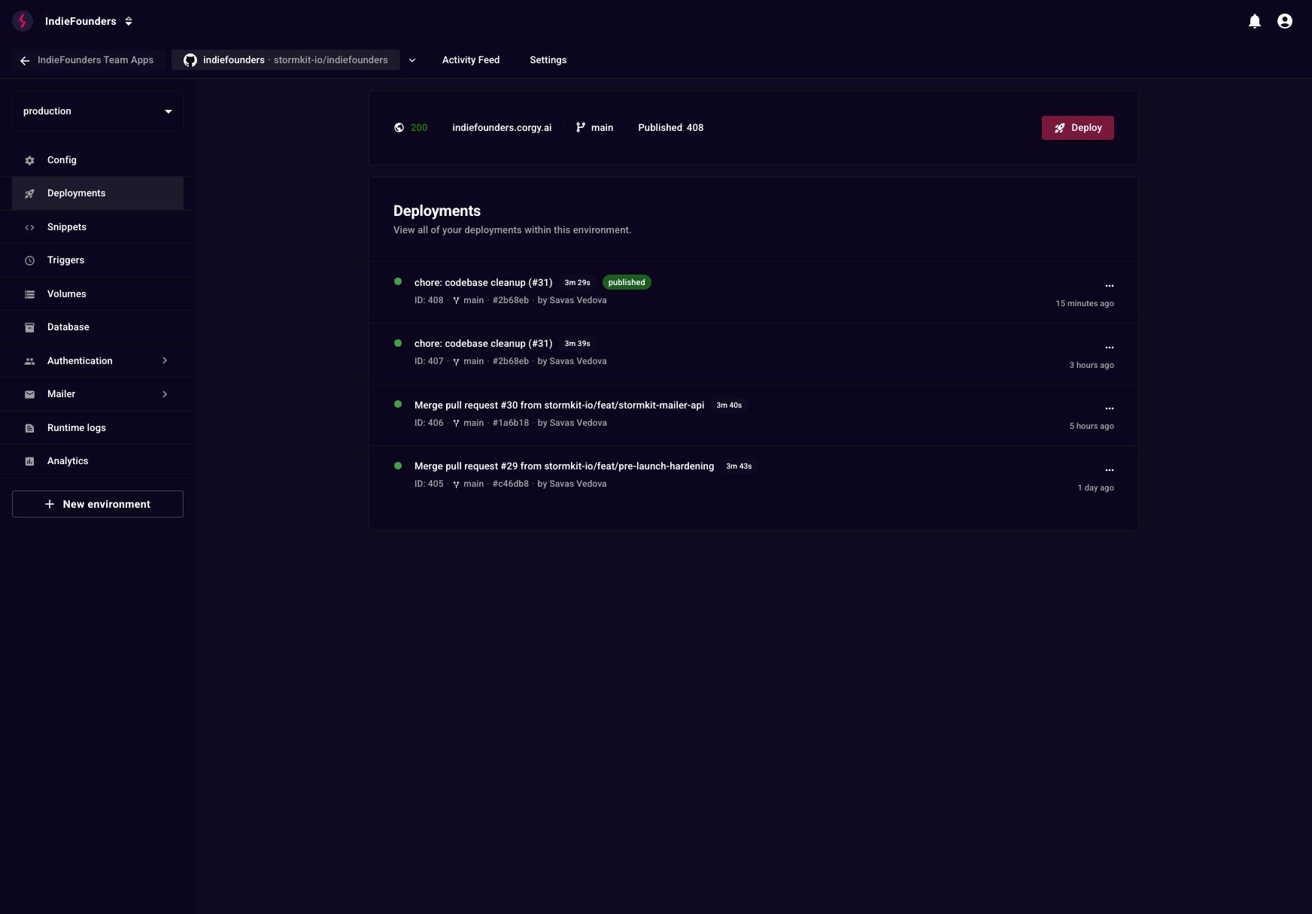Click the 3m 43s duration badge

click(x=739, y=466)
